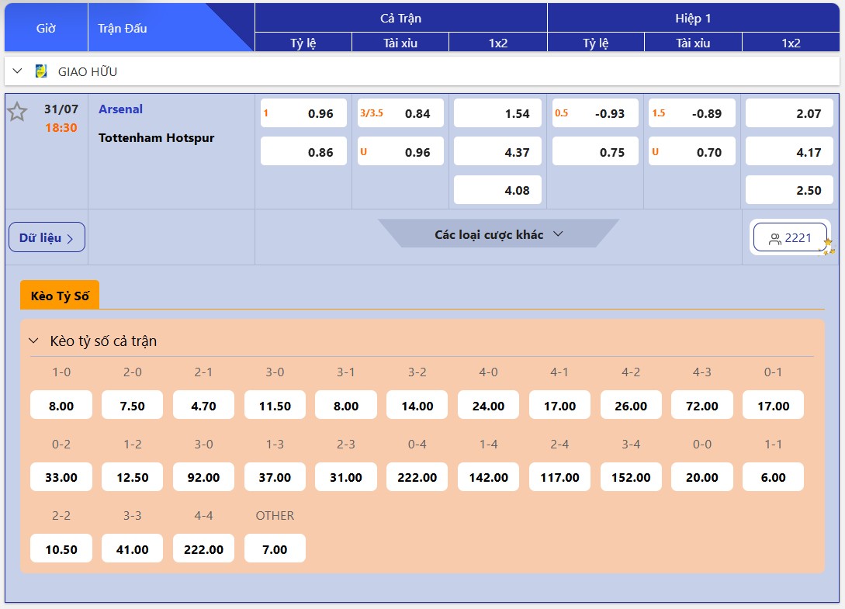This screenshot has width=845, height=609.
Task: Click the Giao Hữu league badge icon
Action: (41, 71)
